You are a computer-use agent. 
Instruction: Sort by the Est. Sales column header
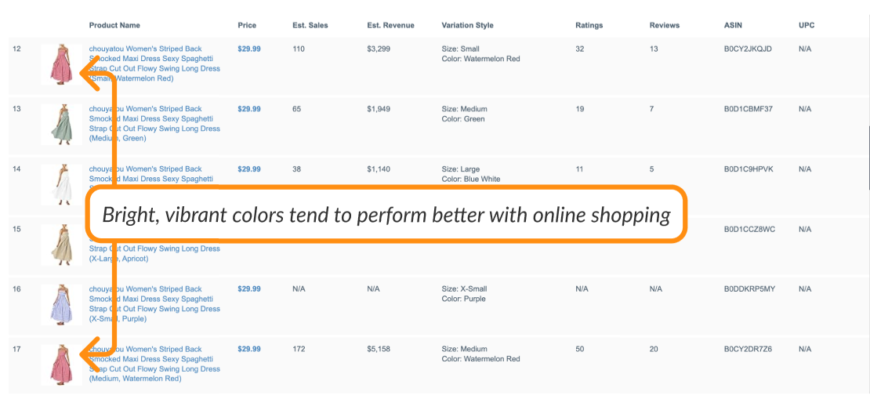(x=310, y=26)
